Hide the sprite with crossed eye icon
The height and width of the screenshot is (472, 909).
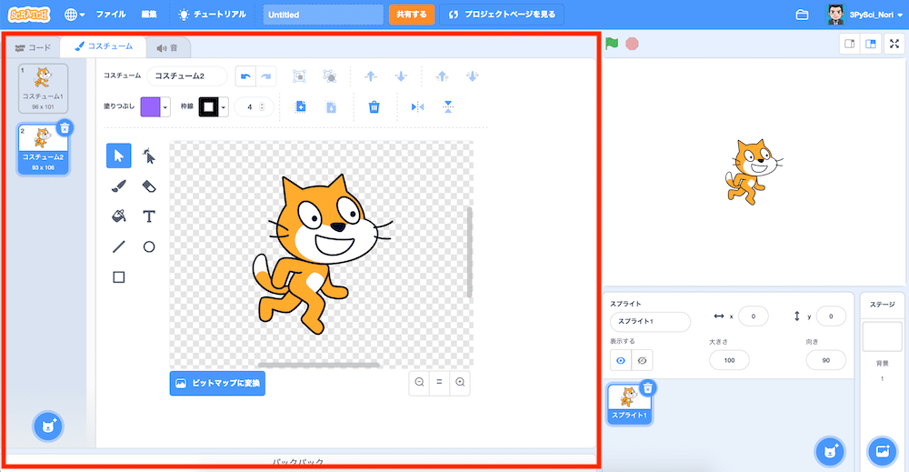[x=643, y=360]
